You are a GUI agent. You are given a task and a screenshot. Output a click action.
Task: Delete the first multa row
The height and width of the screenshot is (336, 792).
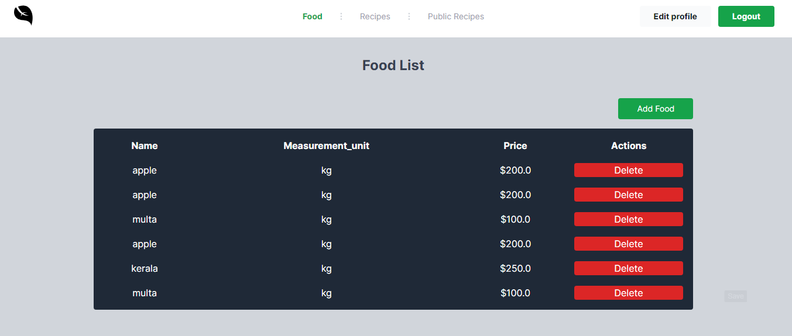(x=628, y=219)
